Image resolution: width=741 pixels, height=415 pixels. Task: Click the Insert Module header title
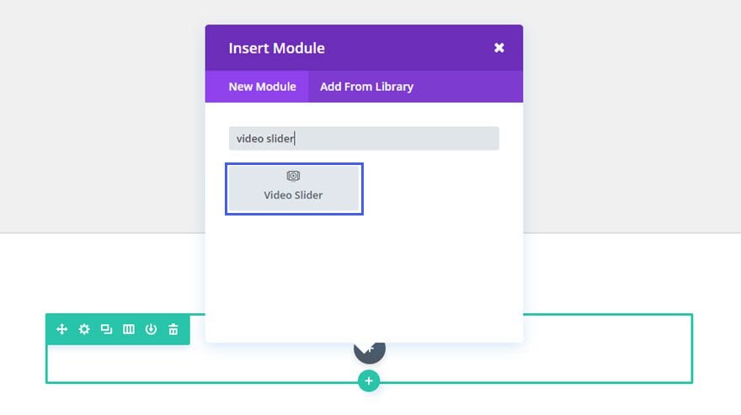276,48
